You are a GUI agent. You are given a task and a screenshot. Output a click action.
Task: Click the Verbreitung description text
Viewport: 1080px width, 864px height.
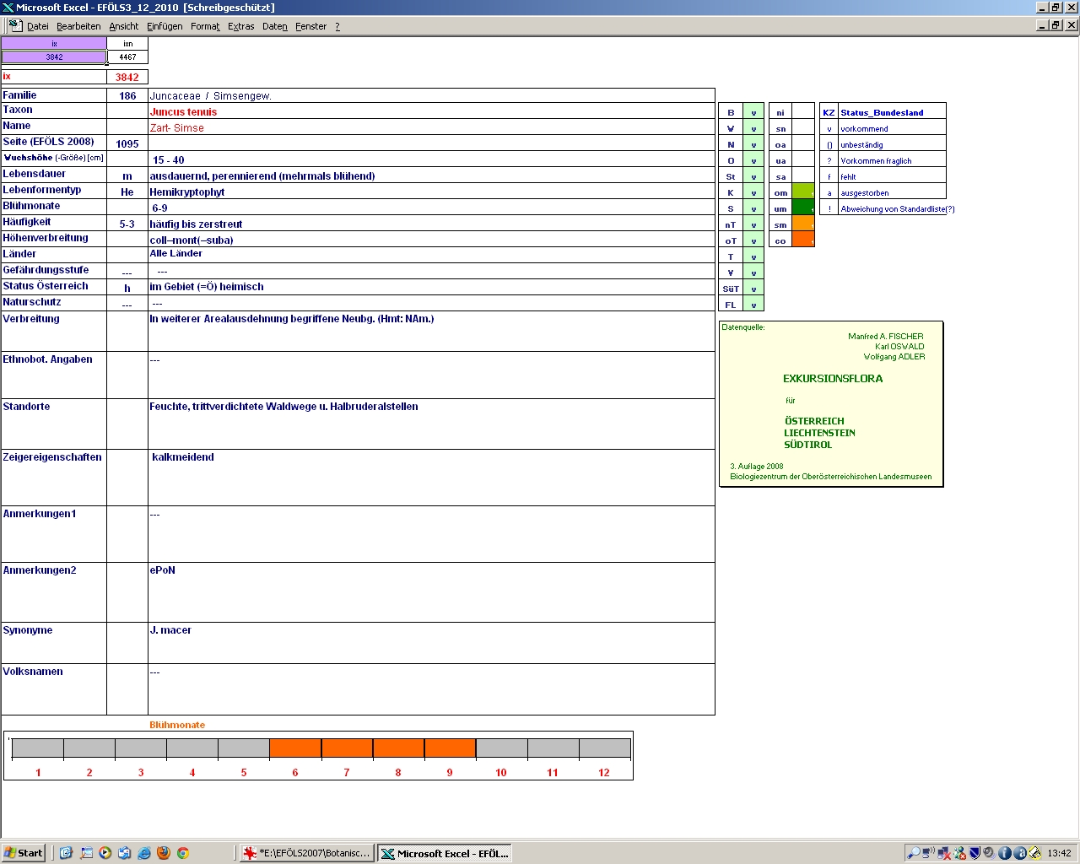(291, 319)
